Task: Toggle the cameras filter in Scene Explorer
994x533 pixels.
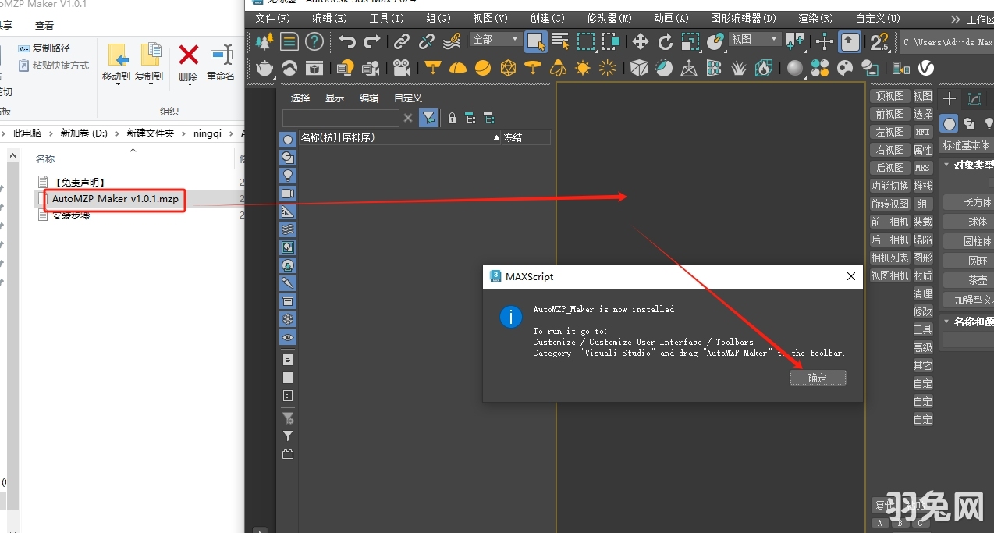Action: coord(288,194)
